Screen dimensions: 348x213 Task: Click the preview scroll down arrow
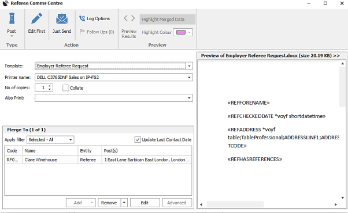343,198
